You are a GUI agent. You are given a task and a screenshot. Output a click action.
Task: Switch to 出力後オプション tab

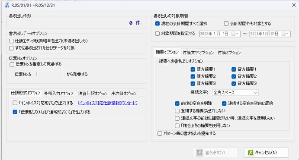(x=124, y=94)
